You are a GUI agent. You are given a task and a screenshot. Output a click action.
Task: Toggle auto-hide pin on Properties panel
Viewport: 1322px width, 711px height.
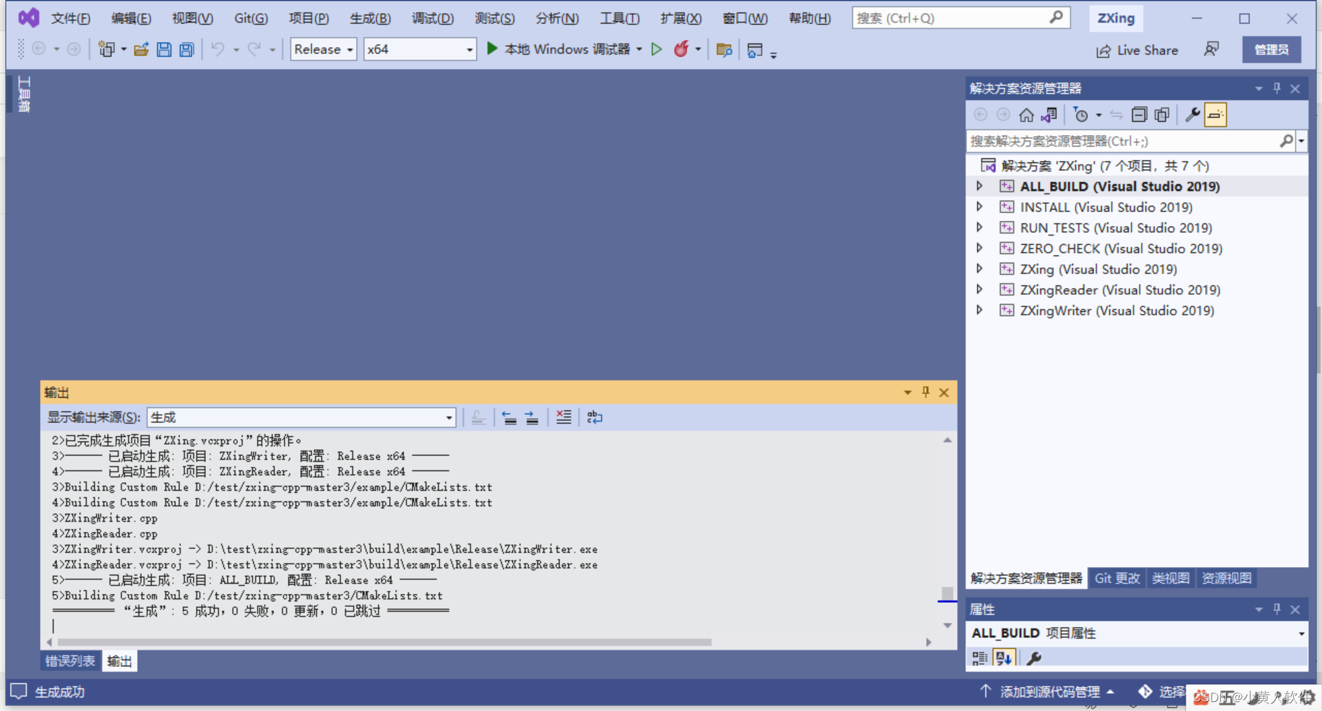(x=1277, y=609)
